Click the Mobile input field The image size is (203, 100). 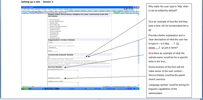(x=53, y=53)
